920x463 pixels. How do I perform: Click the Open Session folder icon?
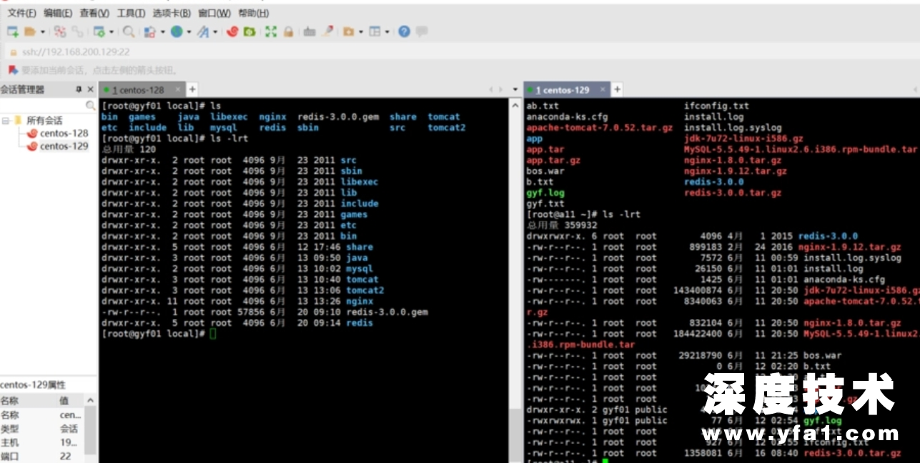coord(30,31)
